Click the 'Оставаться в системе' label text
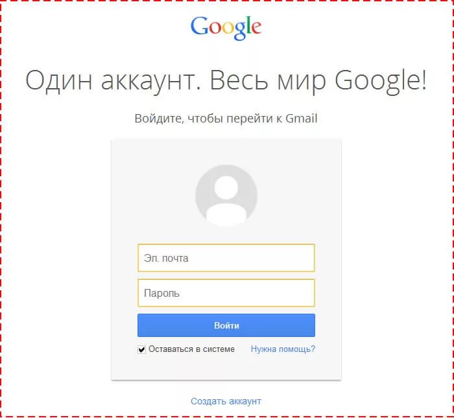Viewport: 454px width, 418px height. (x=191, y=349)
